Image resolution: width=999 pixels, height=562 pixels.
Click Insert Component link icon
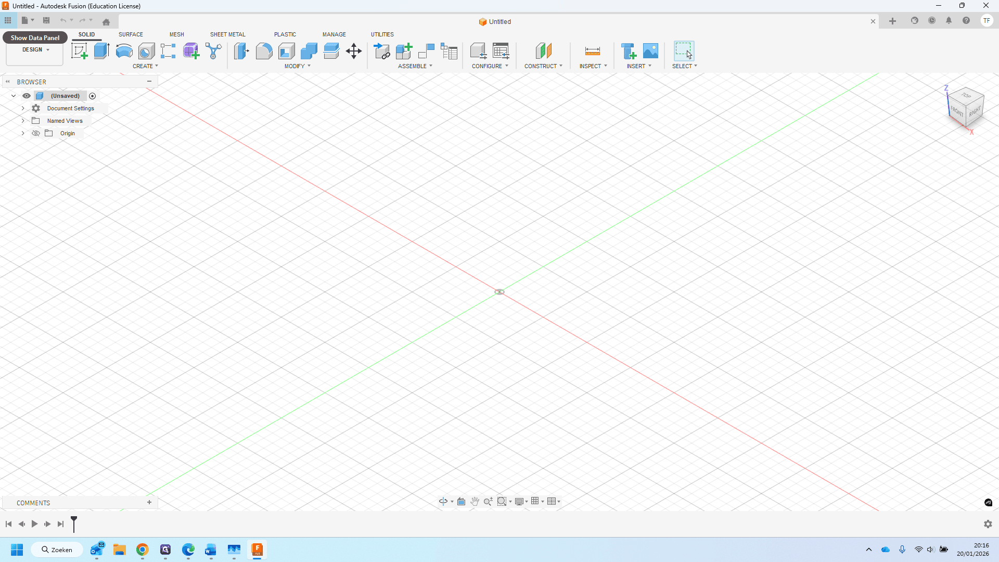[x=381, y=51]
